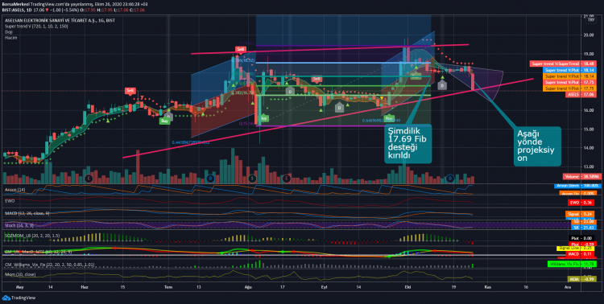Open the BorsaMerkezi author name

coord(15,4)
